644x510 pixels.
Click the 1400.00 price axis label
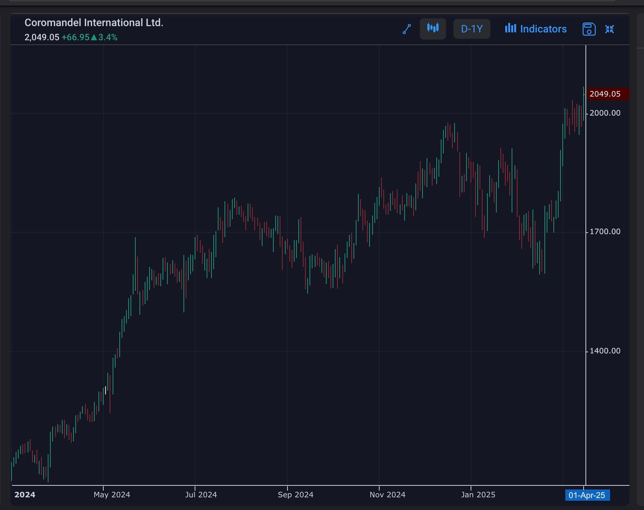click(x=605, y=351)
